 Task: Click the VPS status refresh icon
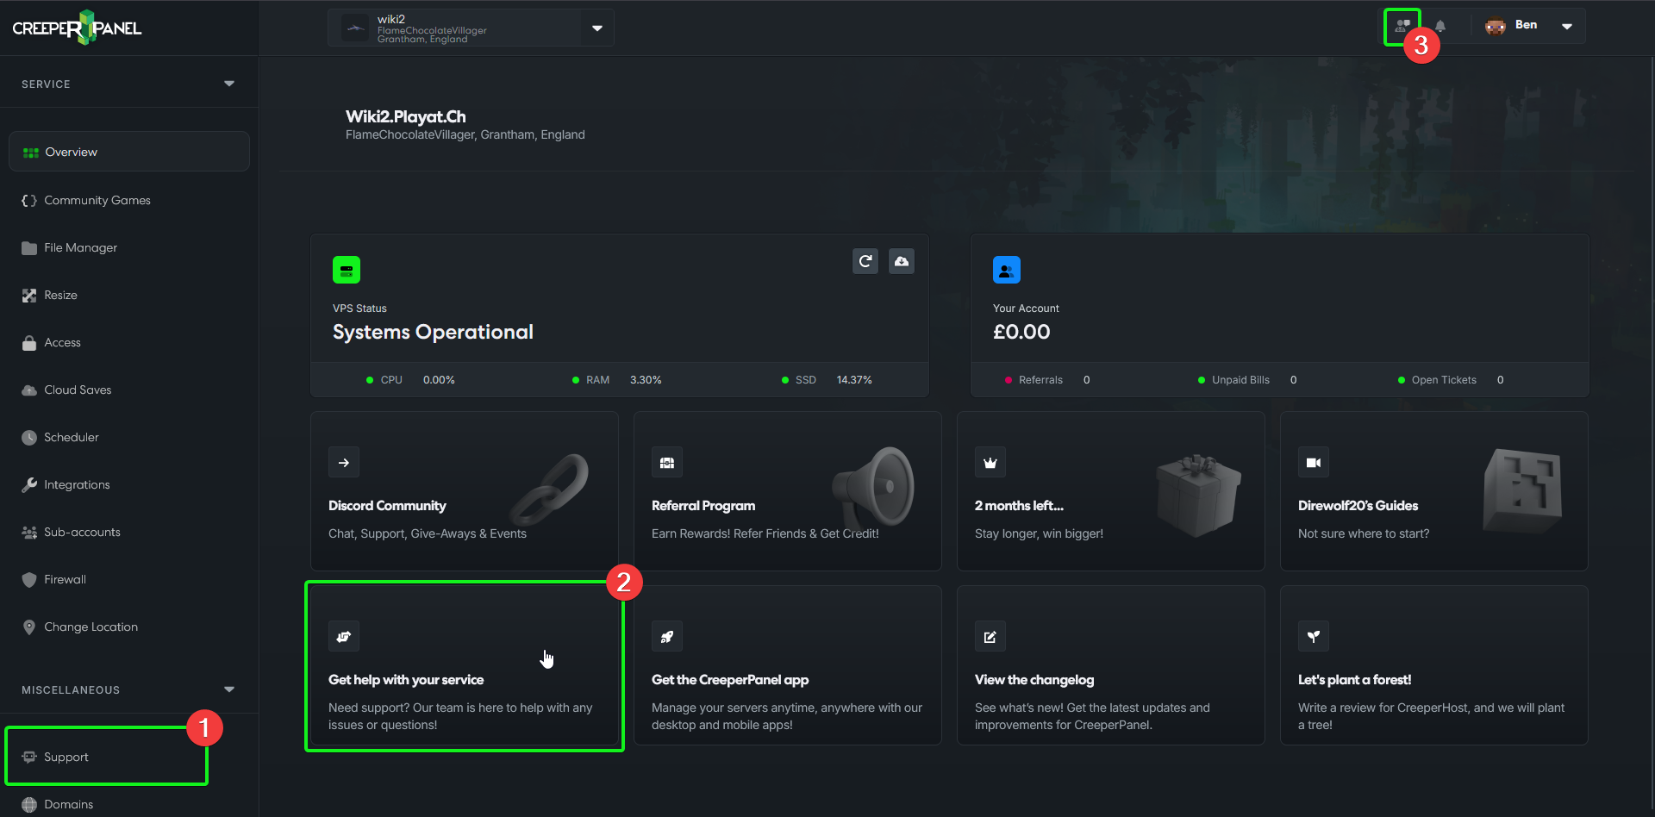pos(865,261)
